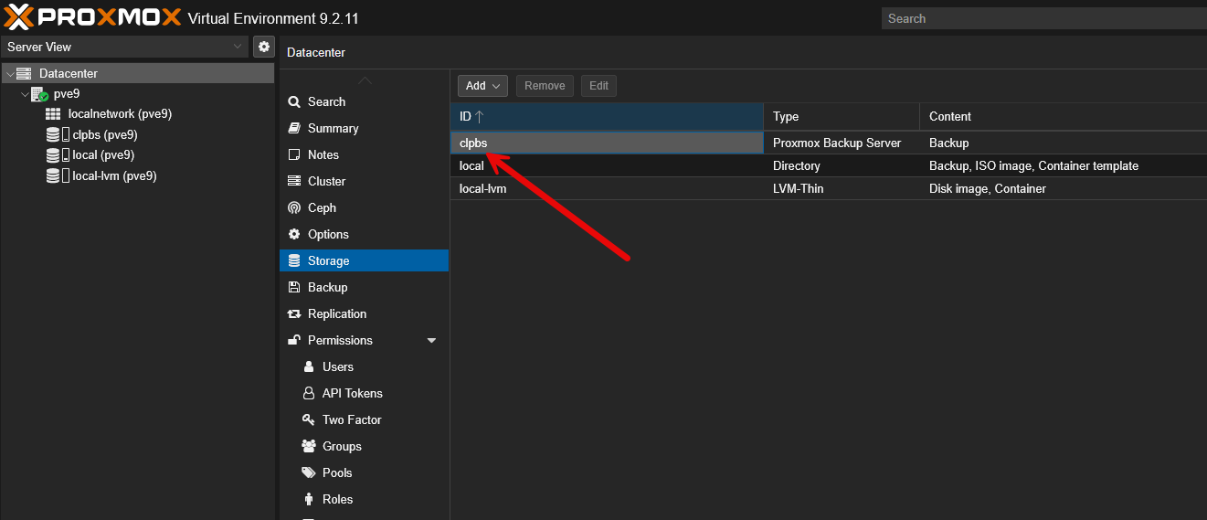Image resolution: width=1207 pixels, height=520 pixels.
Task: Click the Roles person icon
Action: 308,499
